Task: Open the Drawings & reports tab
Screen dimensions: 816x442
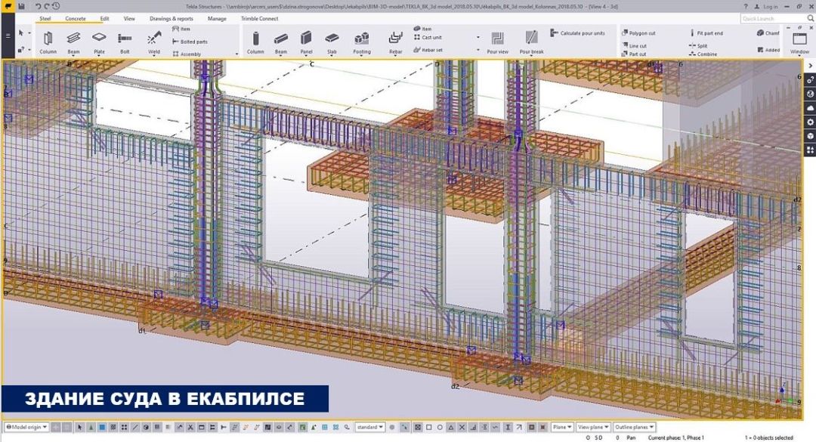Action: click(171, 18)
